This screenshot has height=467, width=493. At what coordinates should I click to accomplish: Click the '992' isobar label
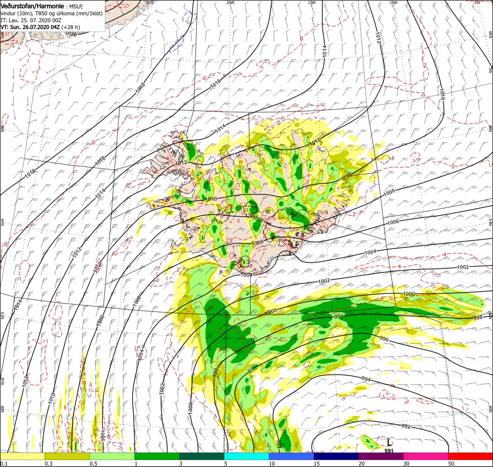406,427
